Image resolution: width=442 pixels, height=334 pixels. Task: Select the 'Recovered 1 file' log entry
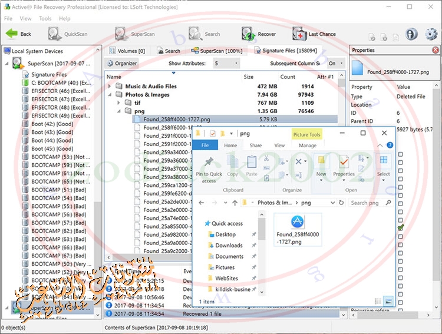click(222, 313)
